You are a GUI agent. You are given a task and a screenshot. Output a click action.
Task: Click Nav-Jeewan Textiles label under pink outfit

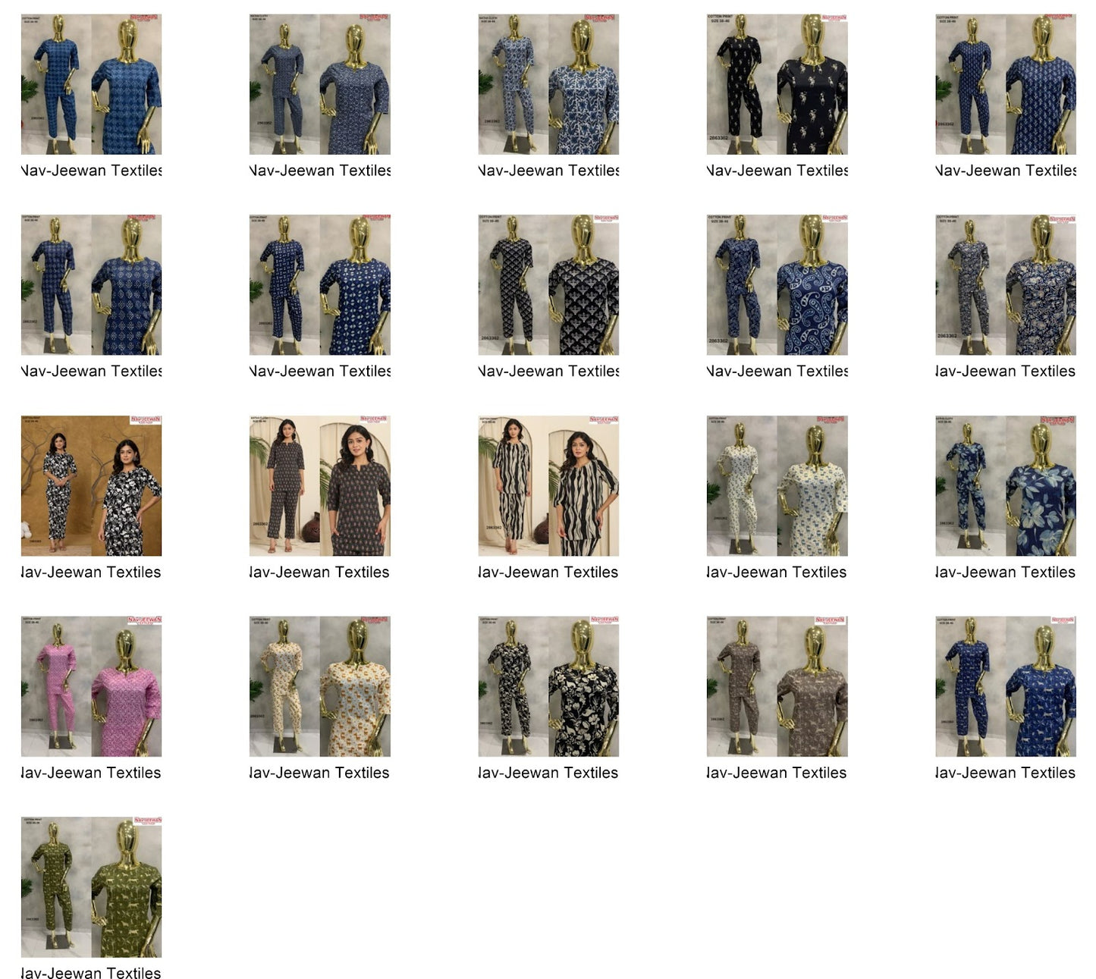91,773
